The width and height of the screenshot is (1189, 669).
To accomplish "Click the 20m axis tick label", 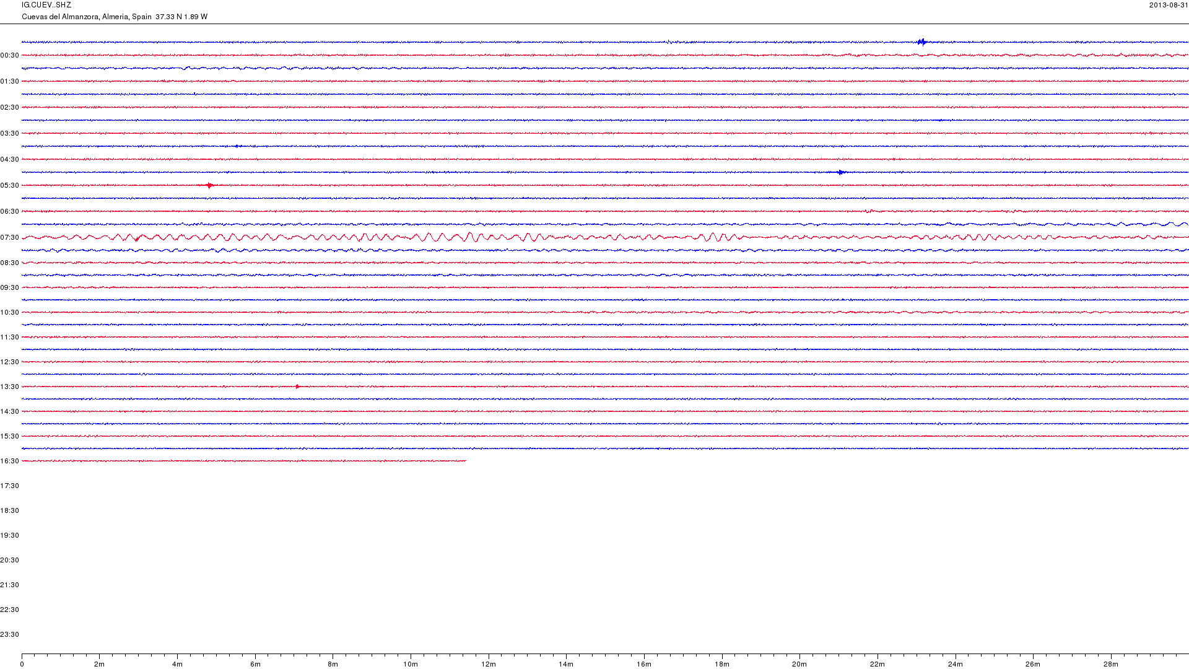I will [x=799, y=665].
